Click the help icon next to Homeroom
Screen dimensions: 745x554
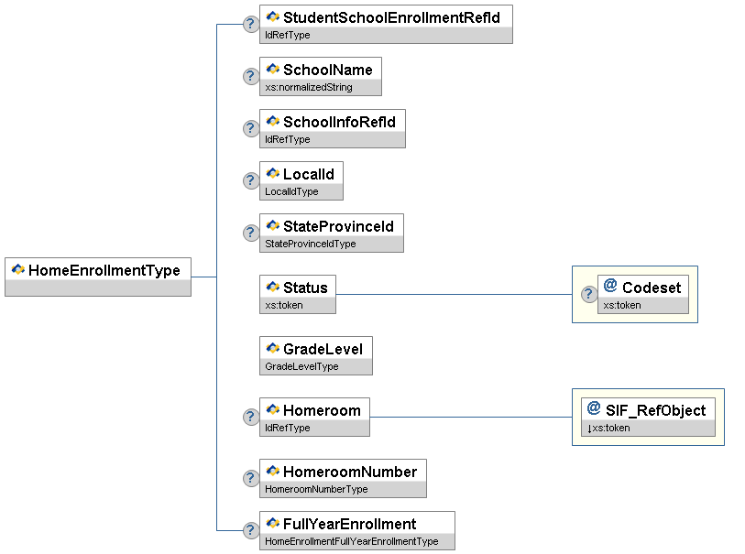250,417
